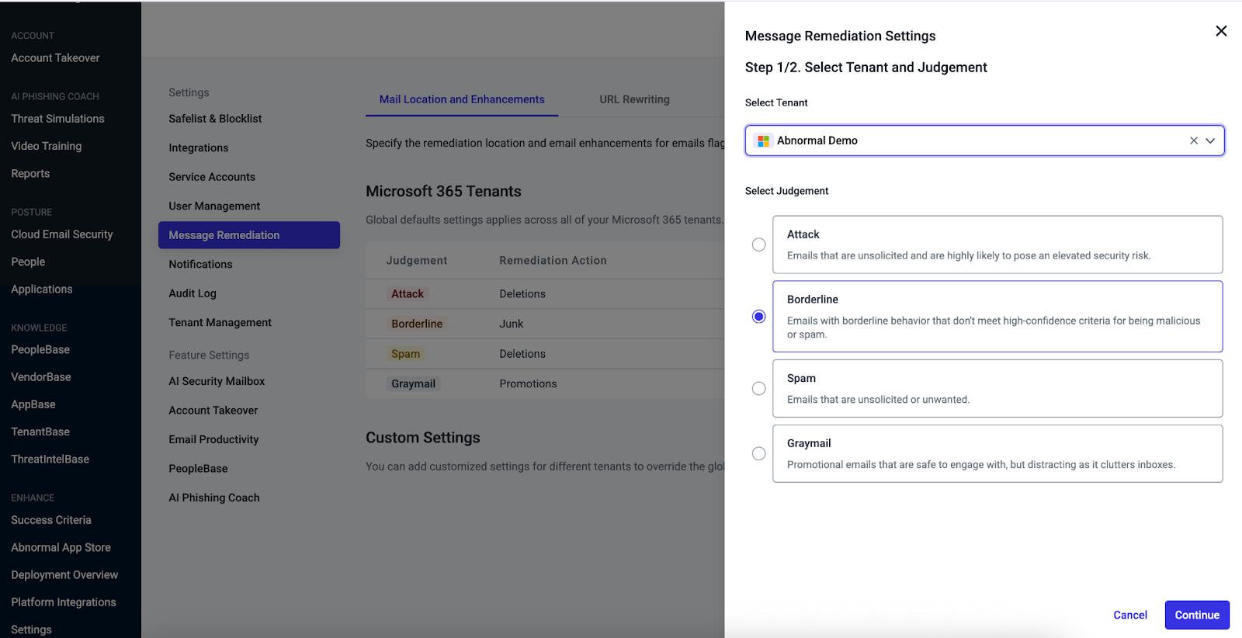Click Junk remediation action for Borderline
The width and height of the screenshot is (1242, 638).
coord(512,324)
